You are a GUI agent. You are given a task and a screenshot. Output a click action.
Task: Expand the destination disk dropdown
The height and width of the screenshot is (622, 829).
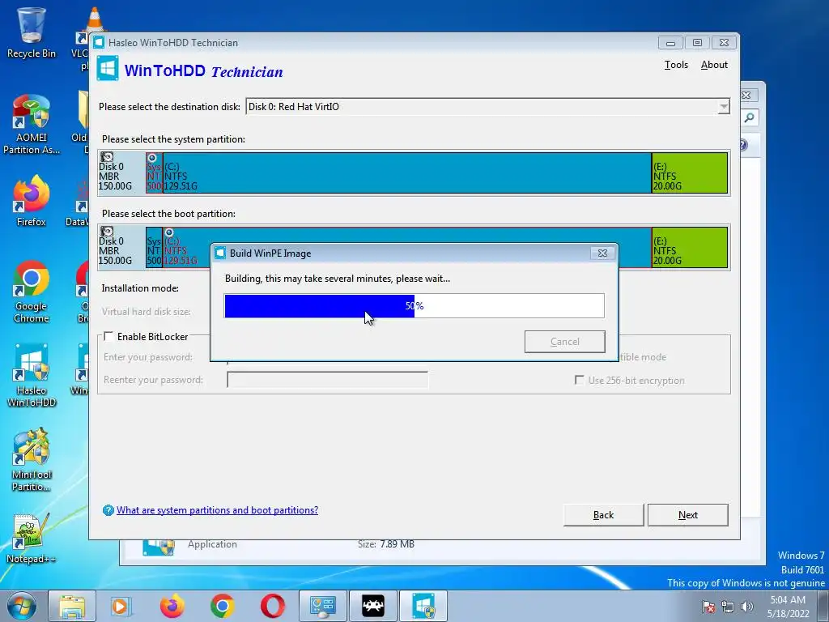click(723, 107)
